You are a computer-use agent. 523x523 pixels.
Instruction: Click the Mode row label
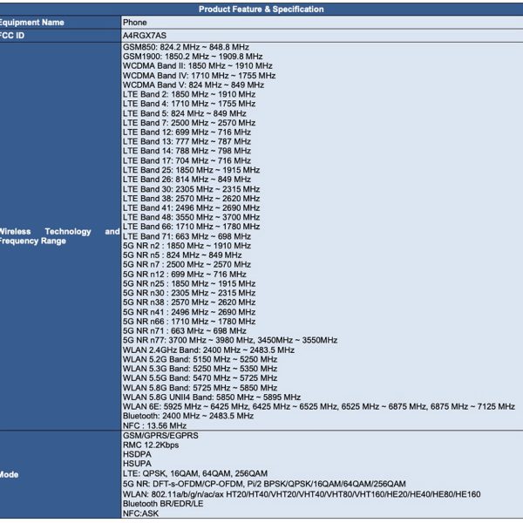(10, 475)
